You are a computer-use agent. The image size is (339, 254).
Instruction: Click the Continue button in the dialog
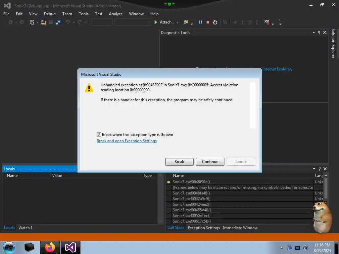(x=210, y=162)
